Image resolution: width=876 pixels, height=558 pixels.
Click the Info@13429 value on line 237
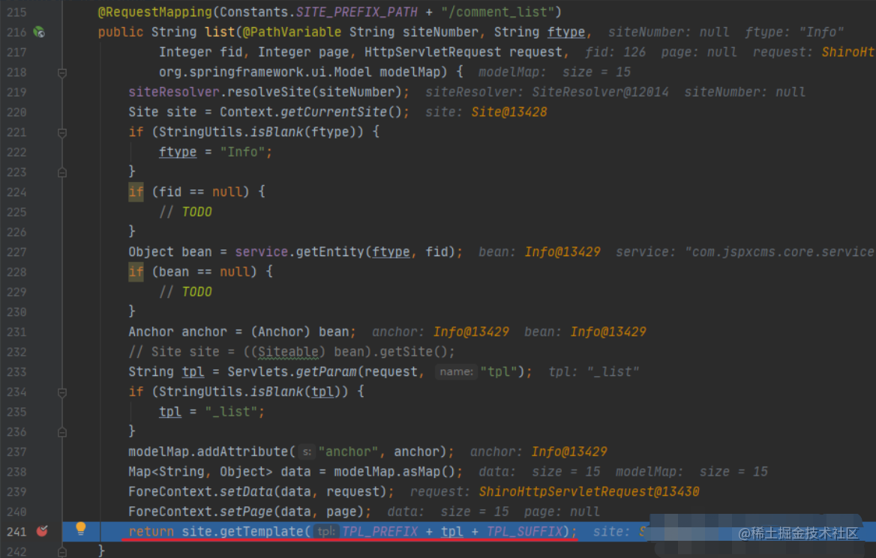point(568,452)
